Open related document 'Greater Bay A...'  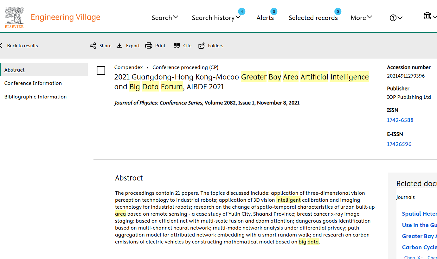tap(419, 236)
